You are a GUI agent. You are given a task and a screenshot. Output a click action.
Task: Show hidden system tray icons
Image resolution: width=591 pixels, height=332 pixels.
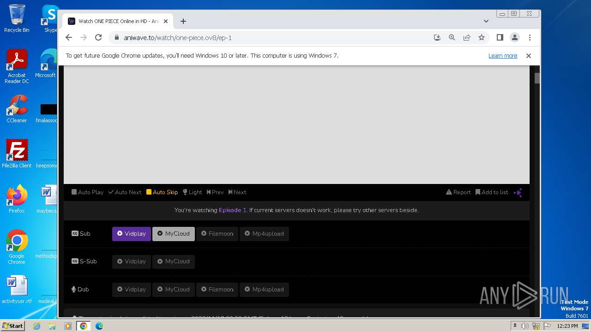pyautogui.click(x=515, y=326)
